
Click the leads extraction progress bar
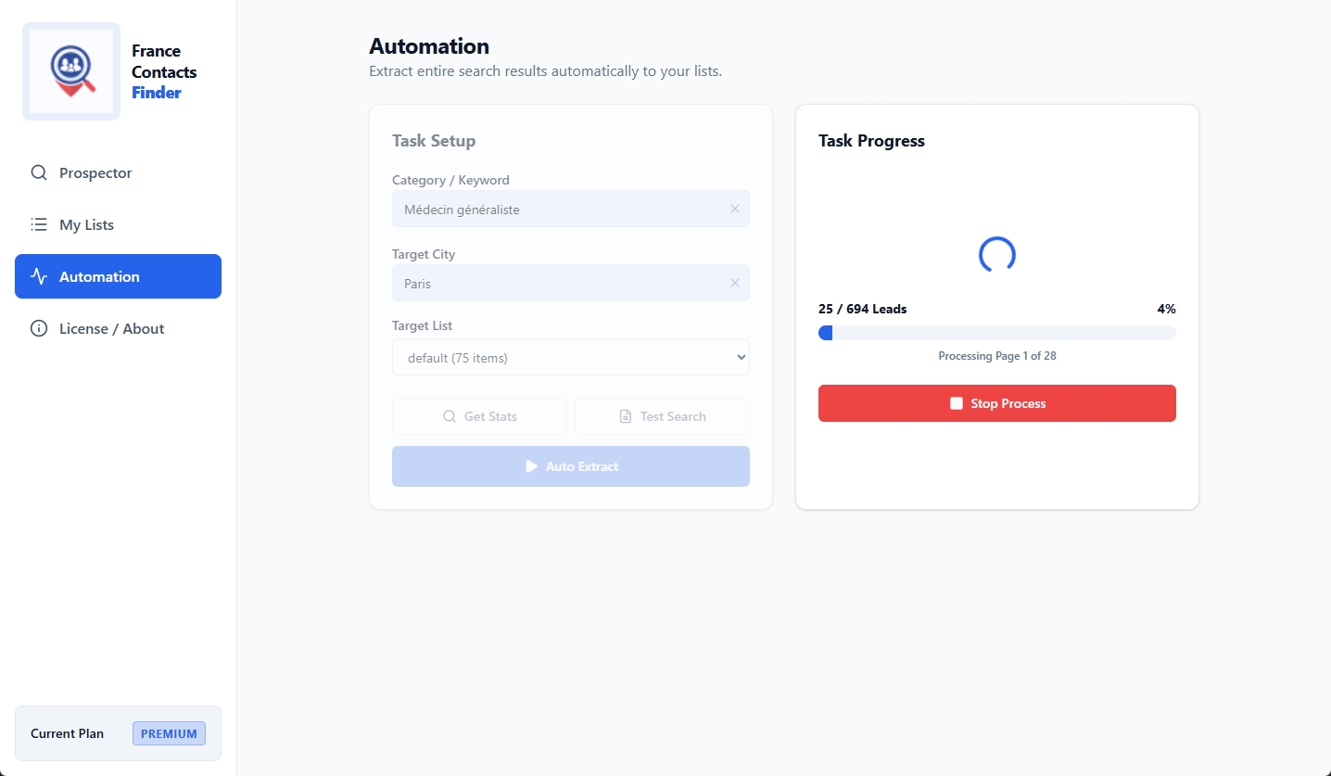[996, 332]
